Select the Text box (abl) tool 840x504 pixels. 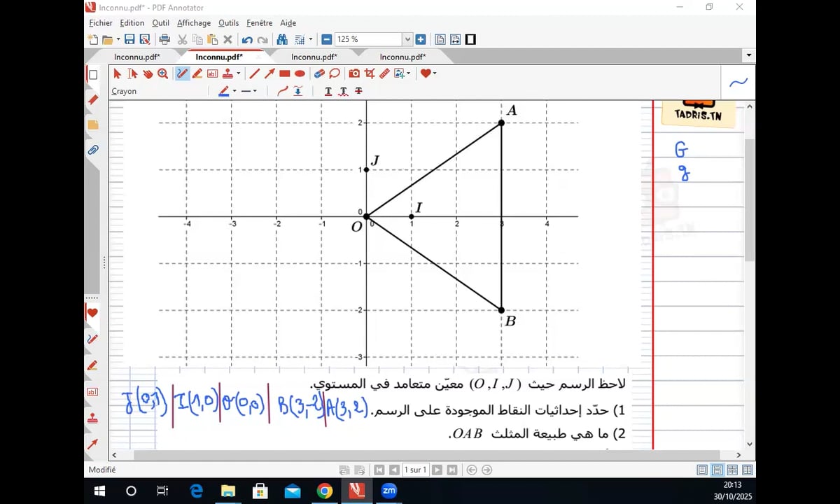tap(212, 73)
